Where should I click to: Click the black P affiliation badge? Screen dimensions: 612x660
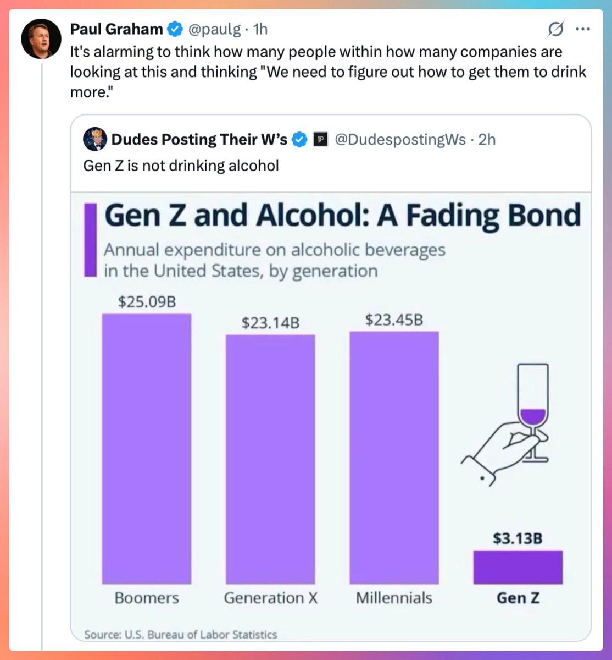click(320, 140)
